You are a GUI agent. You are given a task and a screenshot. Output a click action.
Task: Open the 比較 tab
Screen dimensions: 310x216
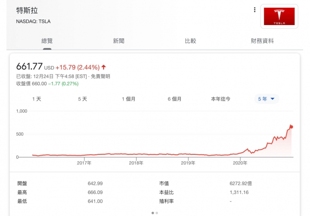(190, 41)
